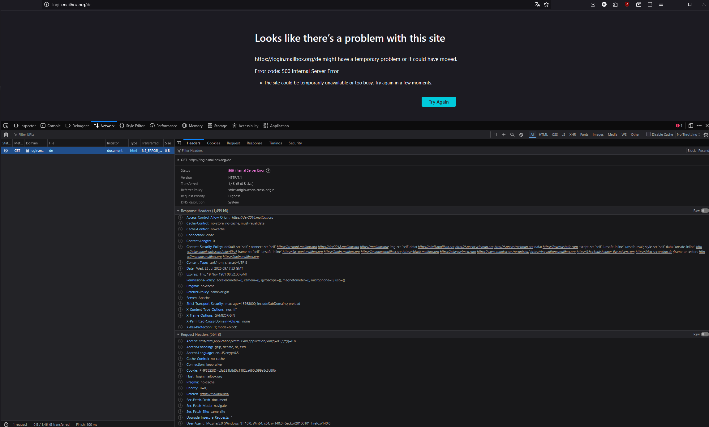Open the dev2018.mailbox.org Access-Control link
This screenshot has width=709, height=427.
(x=252, y=217)
